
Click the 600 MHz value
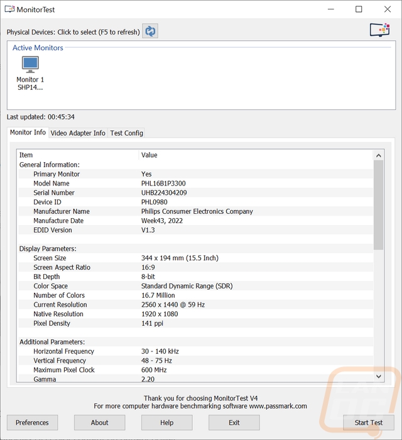[154, 370]
